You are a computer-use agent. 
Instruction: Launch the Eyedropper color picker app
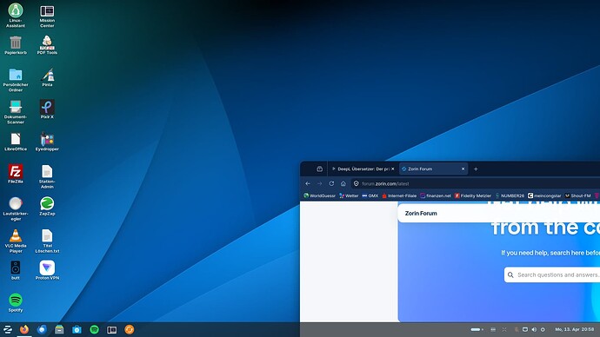click(47, 142)
